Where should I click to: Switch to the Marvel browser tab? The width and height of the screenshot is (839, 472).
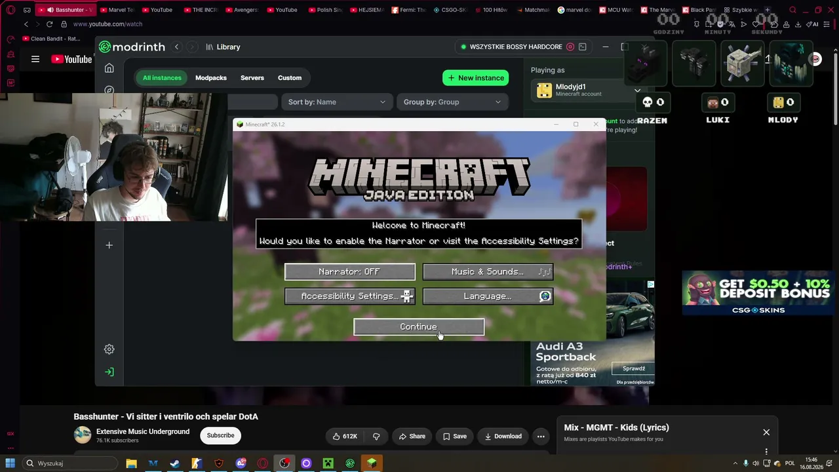117,10
